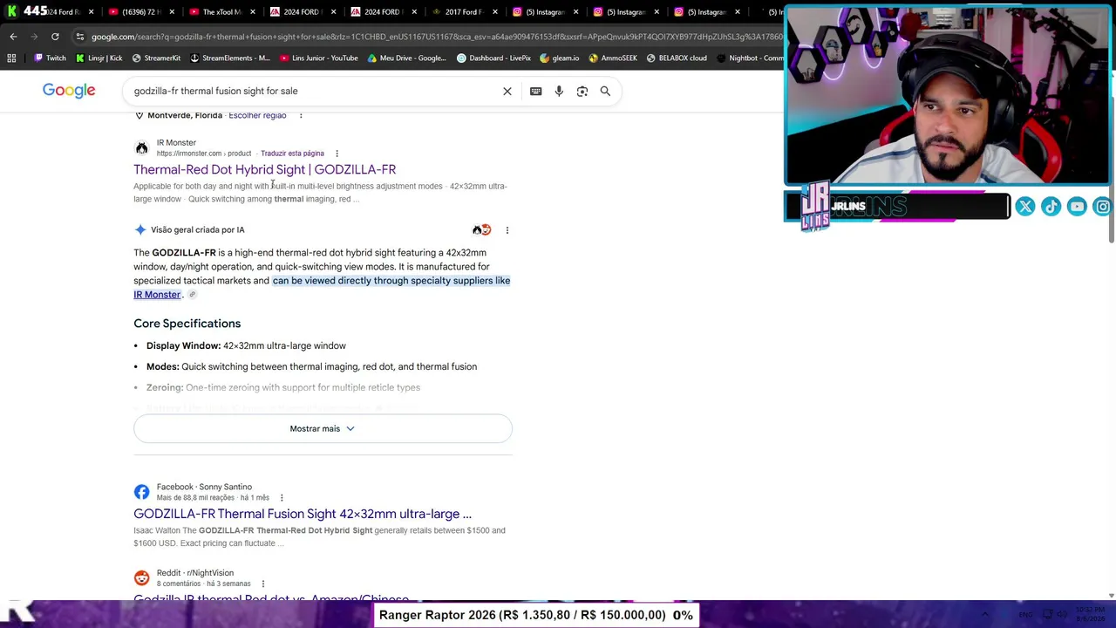Image resolution: width=1116 pixels, height=628 pixels.
Task: Open the Twitch bookmark
Action: [x=50, y=58]
